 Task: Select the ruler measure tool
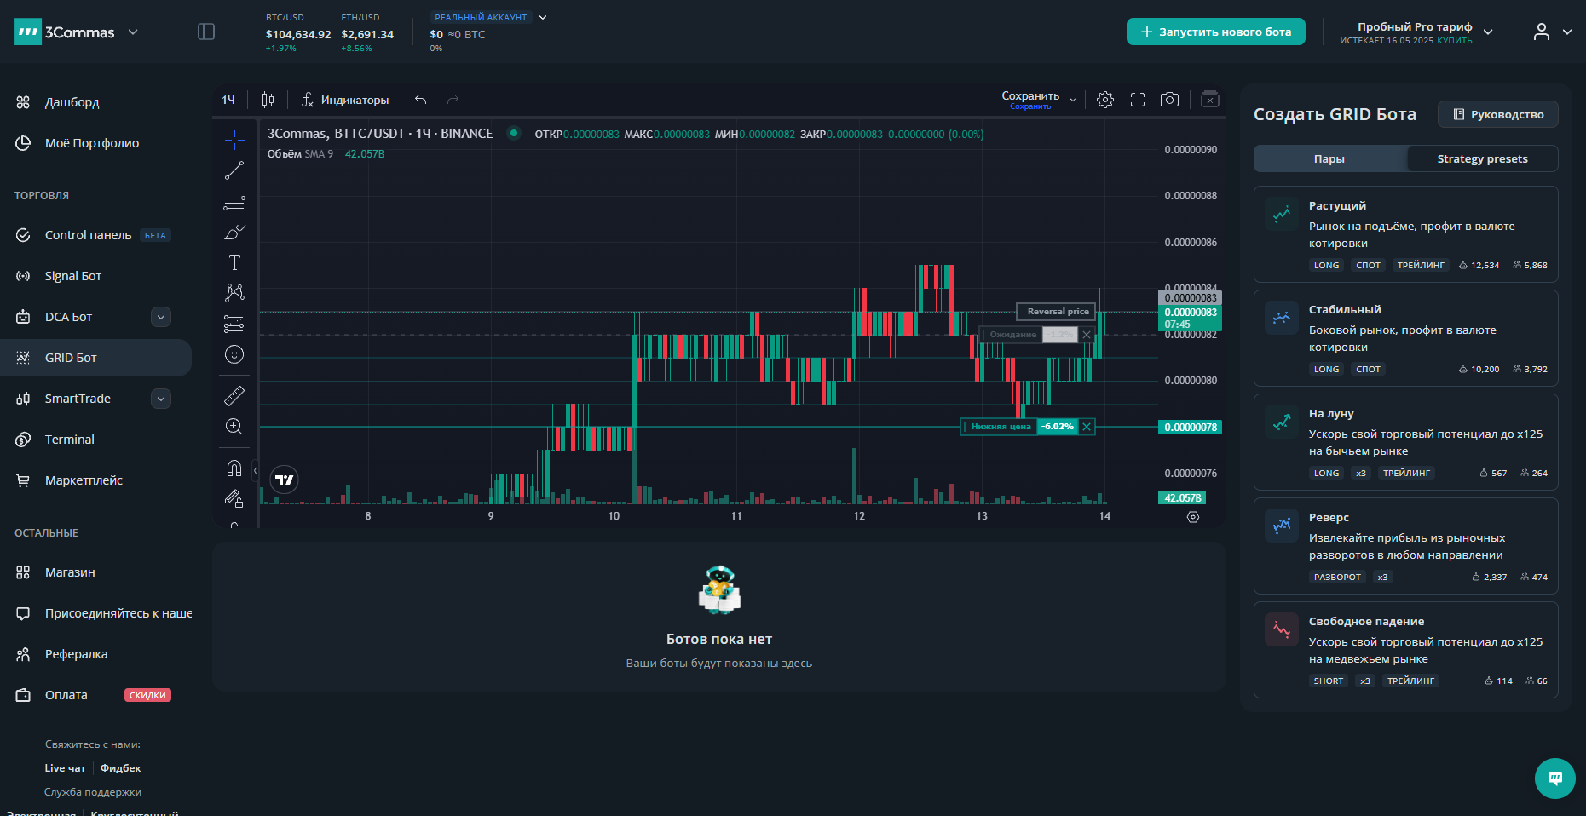coord(234,395)
